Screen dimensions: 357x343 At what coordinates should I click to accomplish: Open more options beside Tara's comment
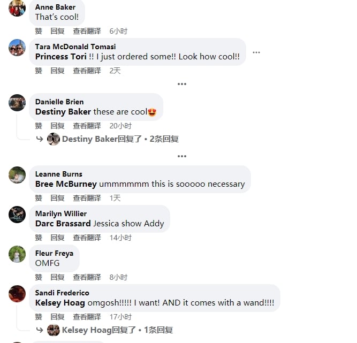tap(256, 52)
